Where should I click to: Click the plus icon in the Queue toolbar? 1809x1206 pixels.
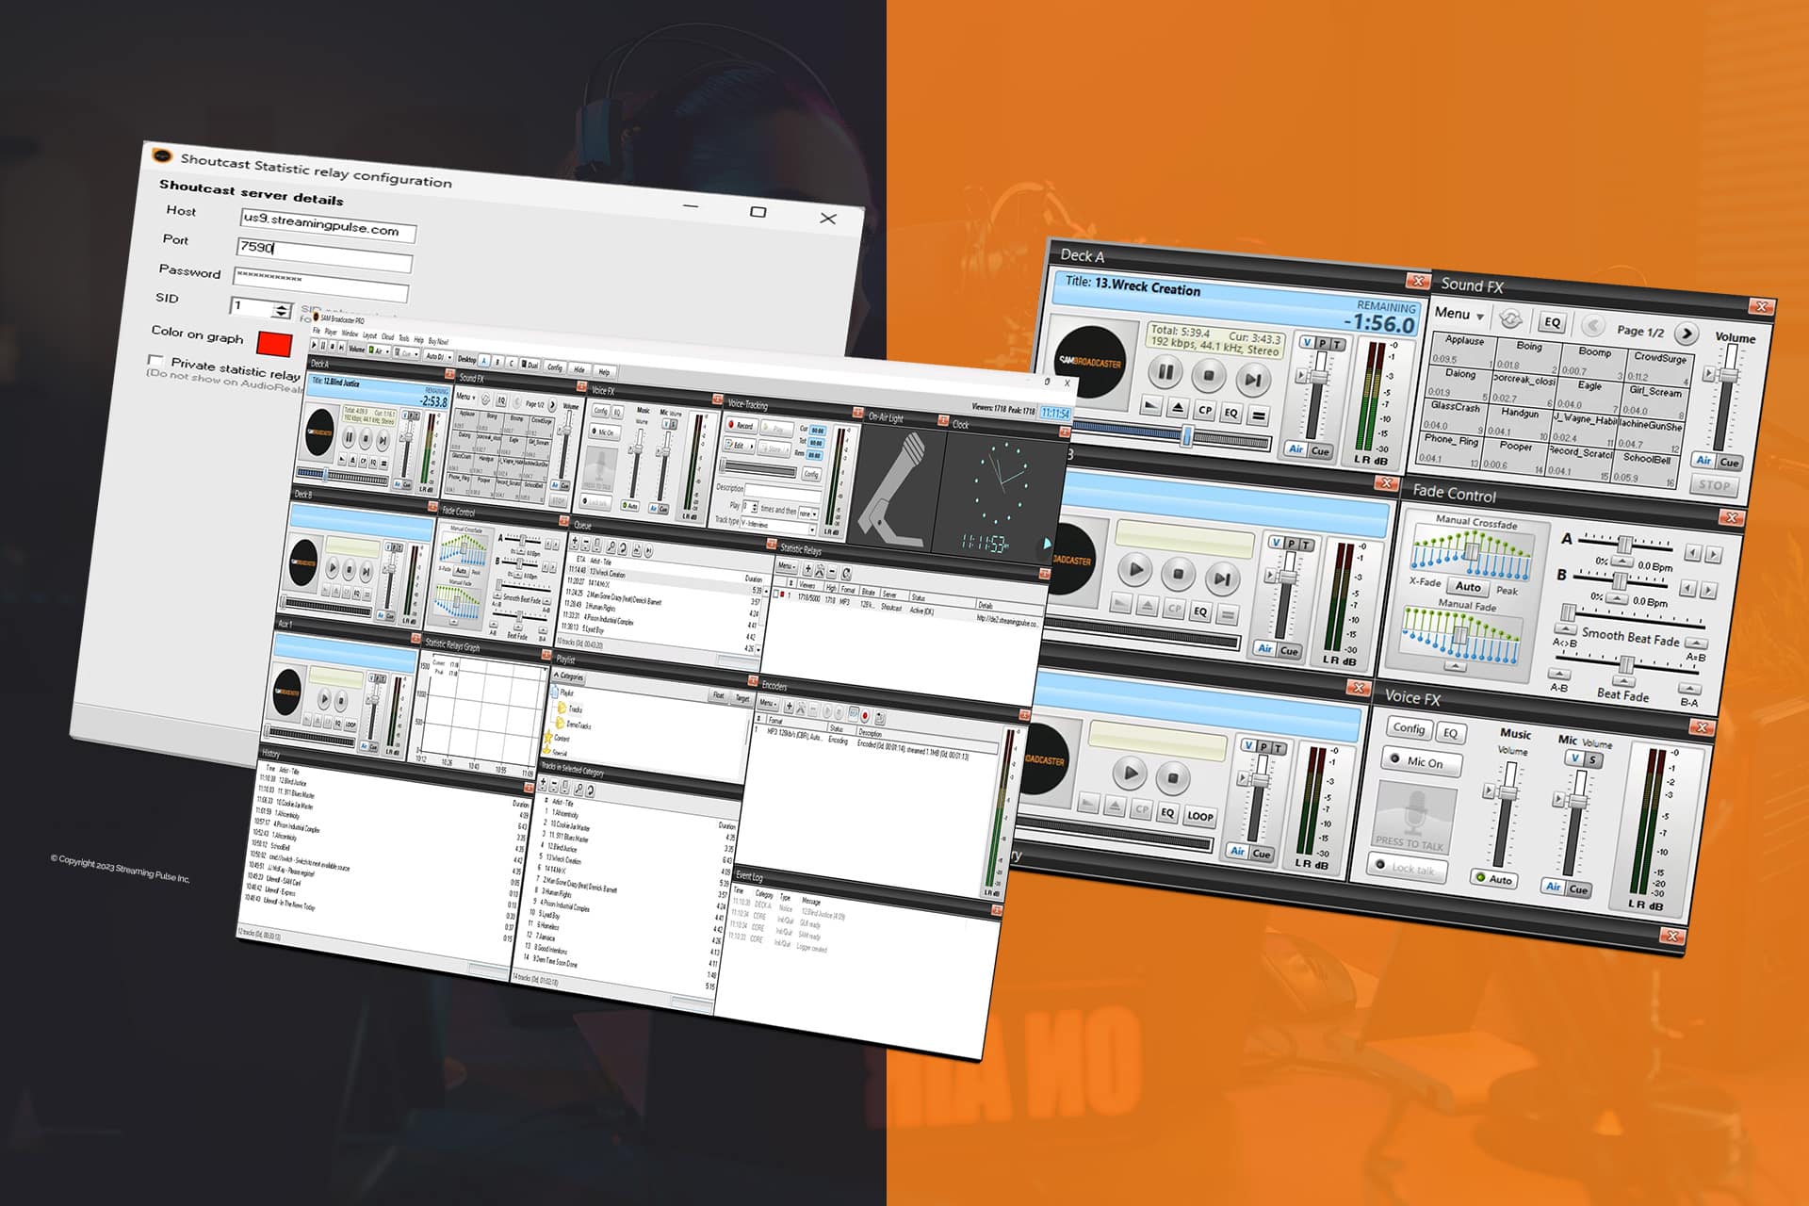pos(575,543)
